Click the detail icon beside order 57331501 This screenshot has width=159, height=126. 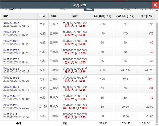pos(5,87)
